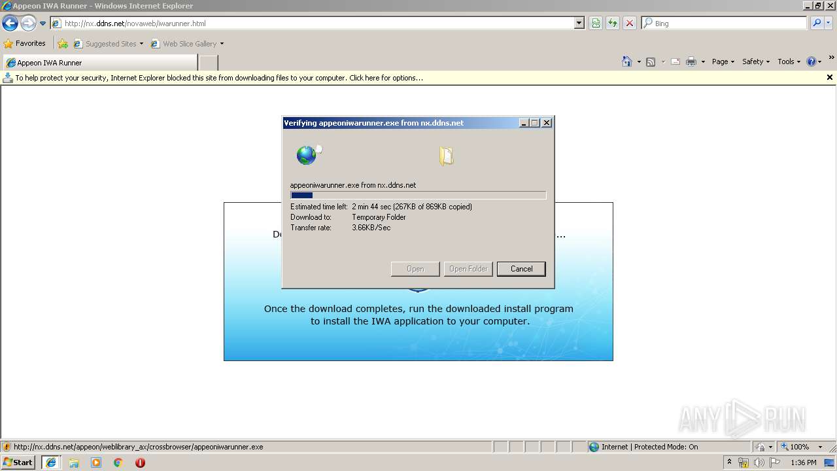Click the volume speaker tray icon
The height and width of the screenshot is (471, 837).
759,462
